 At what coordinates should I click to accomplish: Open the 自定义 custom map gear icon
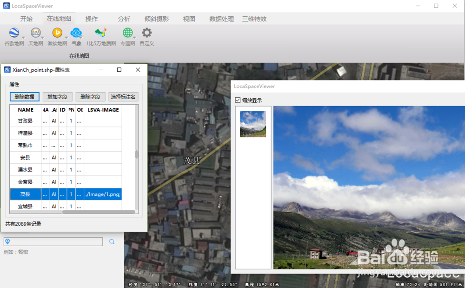point(146,33)
